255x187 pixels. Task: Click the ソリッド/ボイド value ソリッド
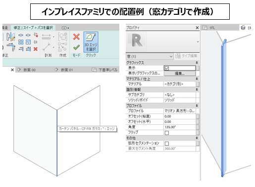click(180, 100)
